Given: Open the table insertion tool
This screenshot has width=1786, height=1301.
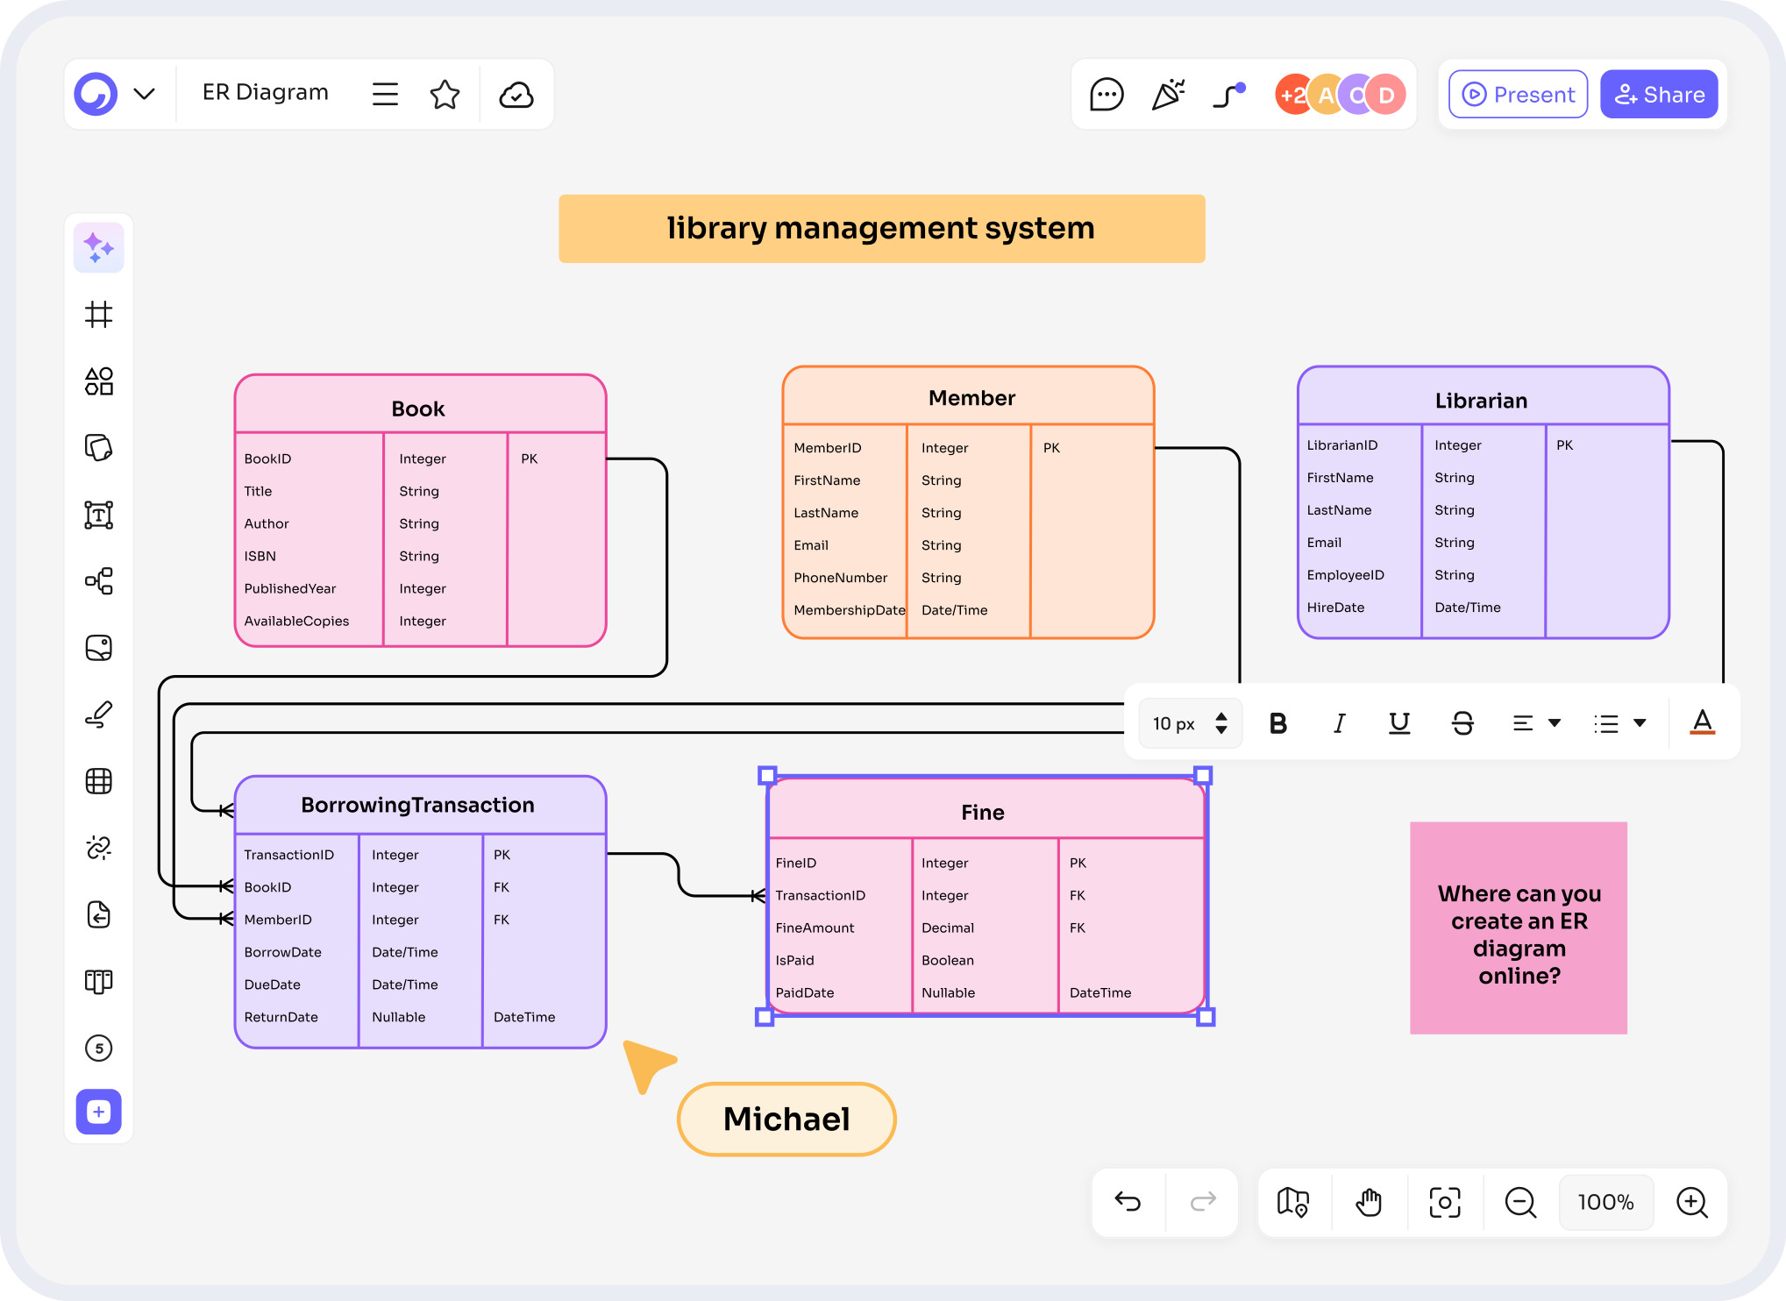Looking at the screenshot, I should click(x=98, y=780).
